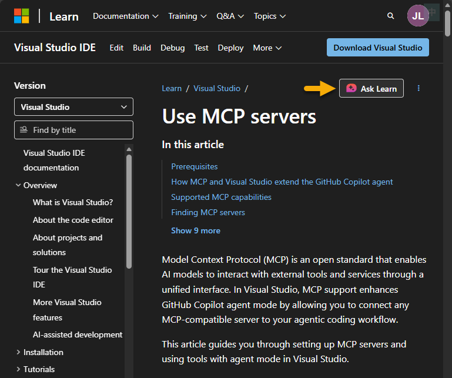Select the Debug menu item
Viewport: 452px width, 378px height.
coord(172,48)
